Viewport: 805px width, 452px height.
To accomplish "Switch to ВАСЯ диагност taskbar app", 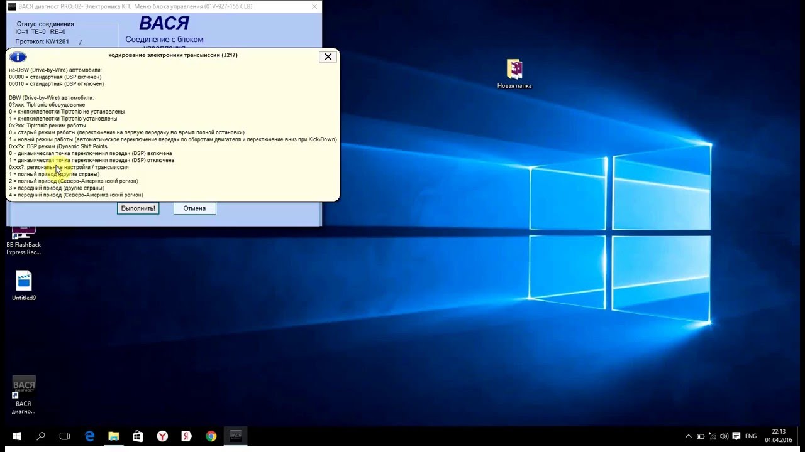I will [235, 436].
